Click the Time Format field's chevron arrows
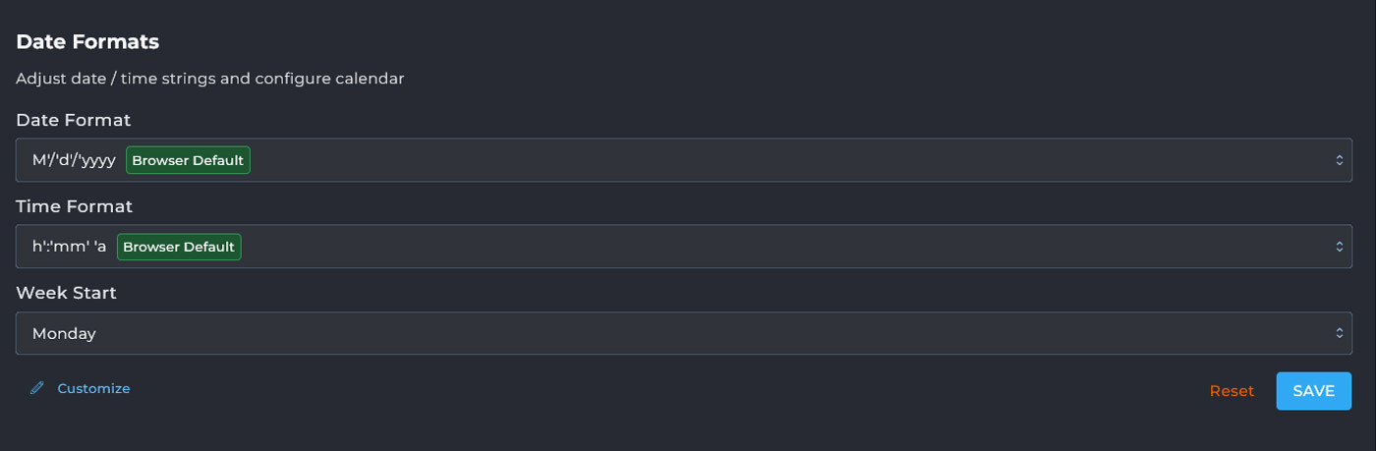Viewport: 1376px width, 451px height. click(x=1339, y=247)
